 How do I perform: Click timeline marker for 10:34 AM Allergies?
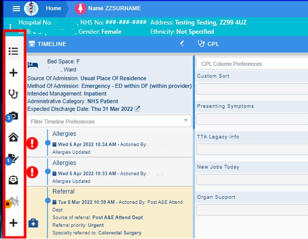48,143
